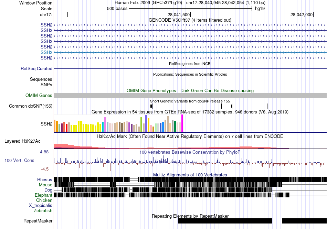Click SSH2 label beside GTEx bar chart
This screenshot has width=327, height=229.
(46, 124)
